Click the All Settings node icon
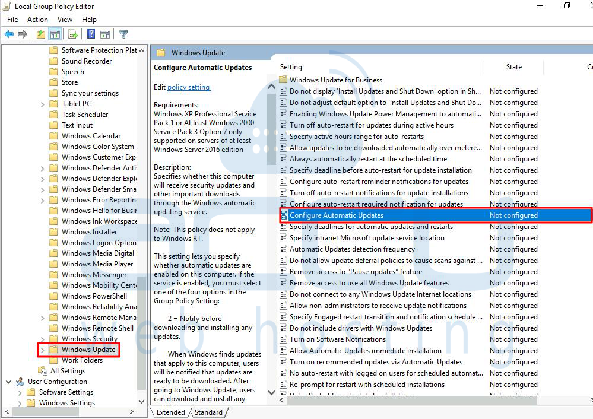Screen dimensions: 593x419 42,370
